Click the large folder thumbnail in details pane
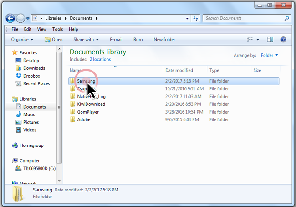This screenshot has height=207, width=296. click(19, 193)
